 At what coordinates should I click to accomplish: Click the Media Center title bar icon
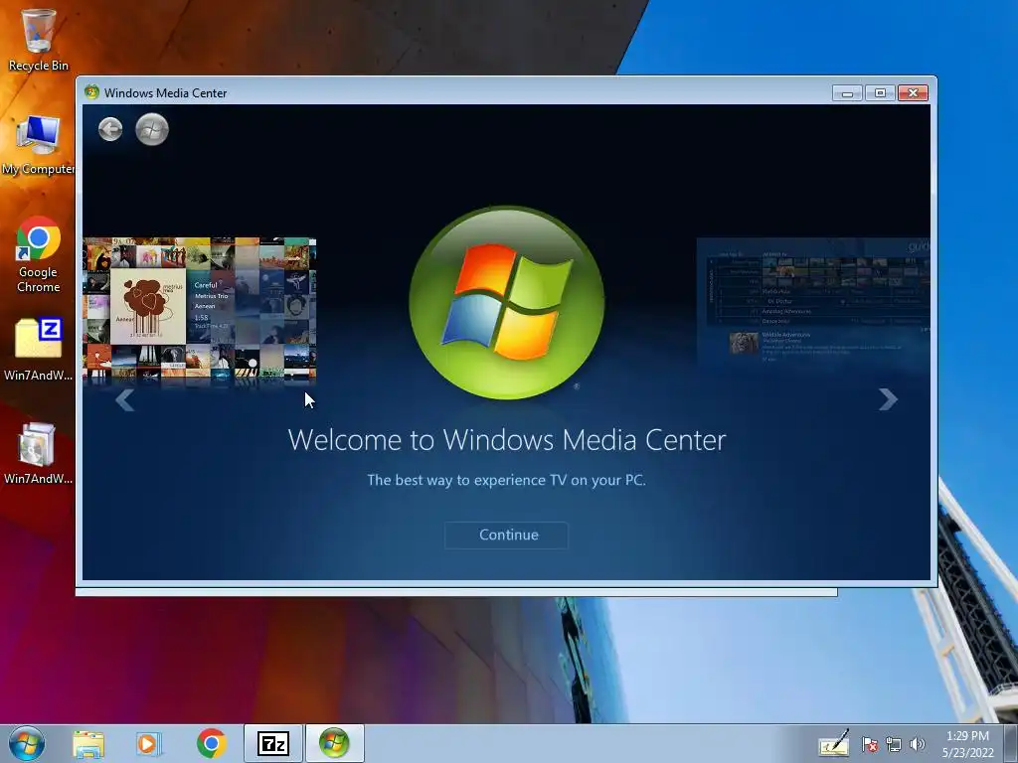(92, 92)
